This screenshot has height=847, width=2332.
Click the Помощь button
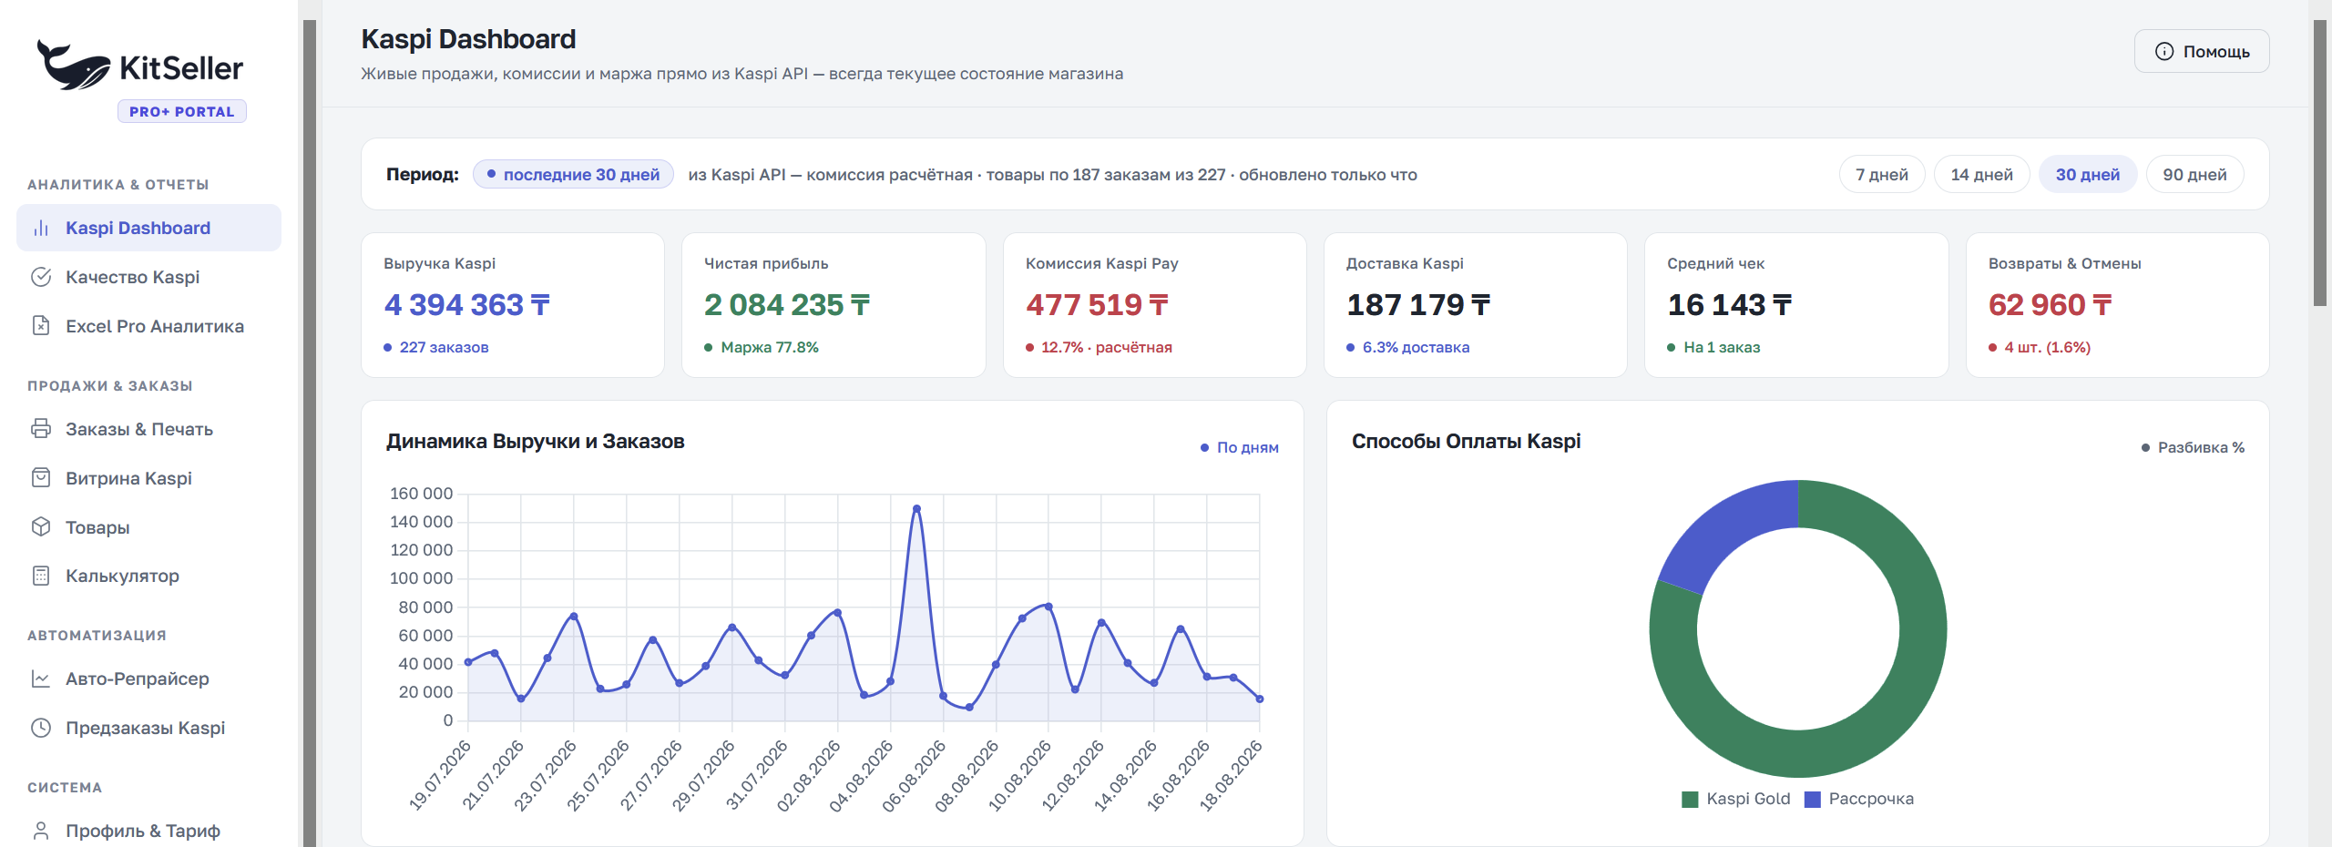click(2202, 51)
